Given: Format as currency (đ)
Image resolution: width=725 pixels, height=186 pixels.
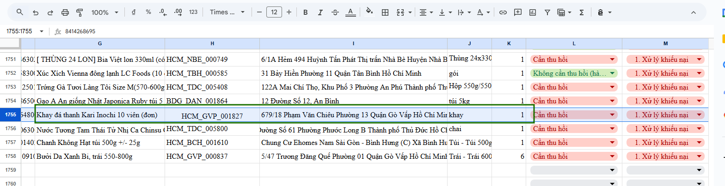Looking at the screenshot, I should tap(134, 12).
